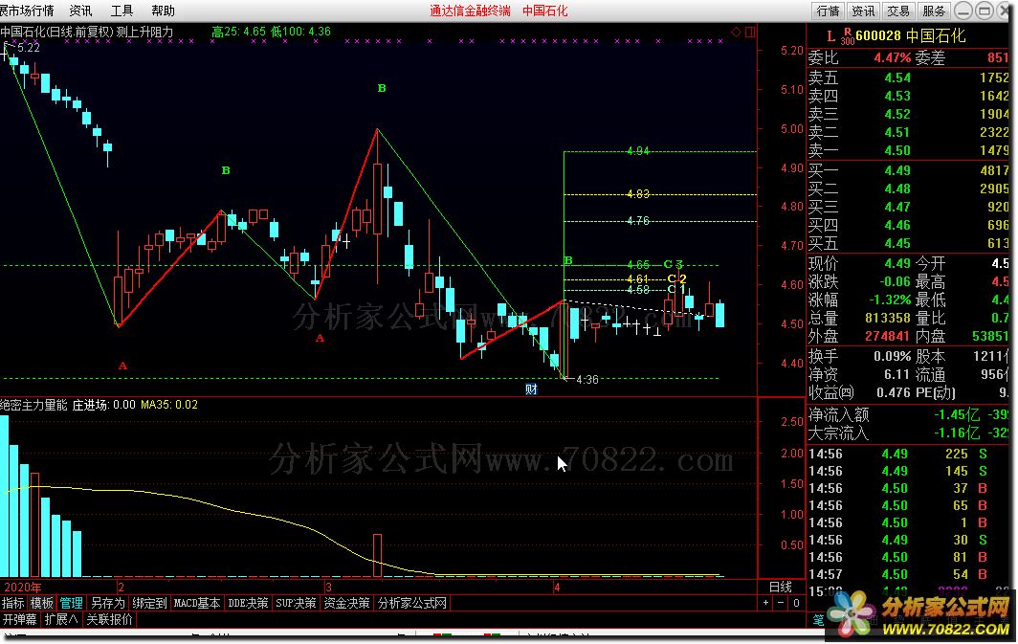Switch to the DDE决策 indicator tab
This screenshot has width=1018, height=644.
[x=248, y=603]
